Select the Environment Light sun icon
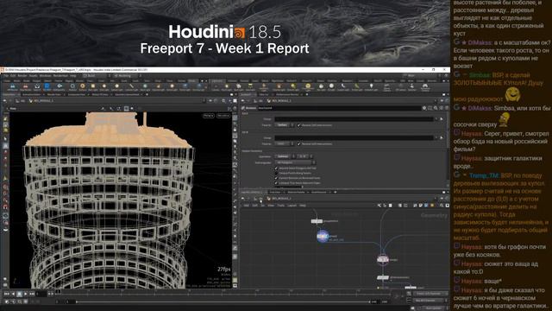This screenshot has width=552, height=311. (308, 86)
